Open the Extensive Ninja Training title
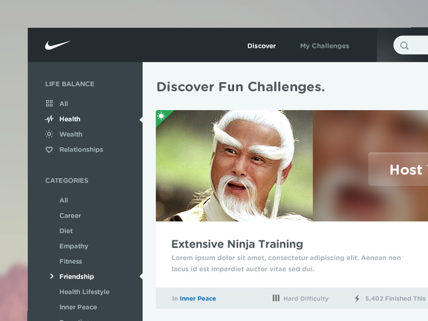Screen dimensions: 428x321 [x=237, y=244]
